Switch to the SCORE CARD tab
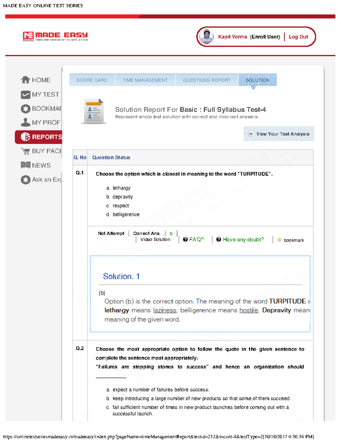The width and height of the screenshot is (341, 441). (92, 80)
